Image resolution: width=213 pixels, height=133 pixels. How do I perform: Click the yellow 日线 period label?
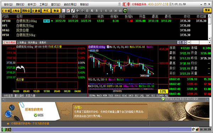click(163, 92)
